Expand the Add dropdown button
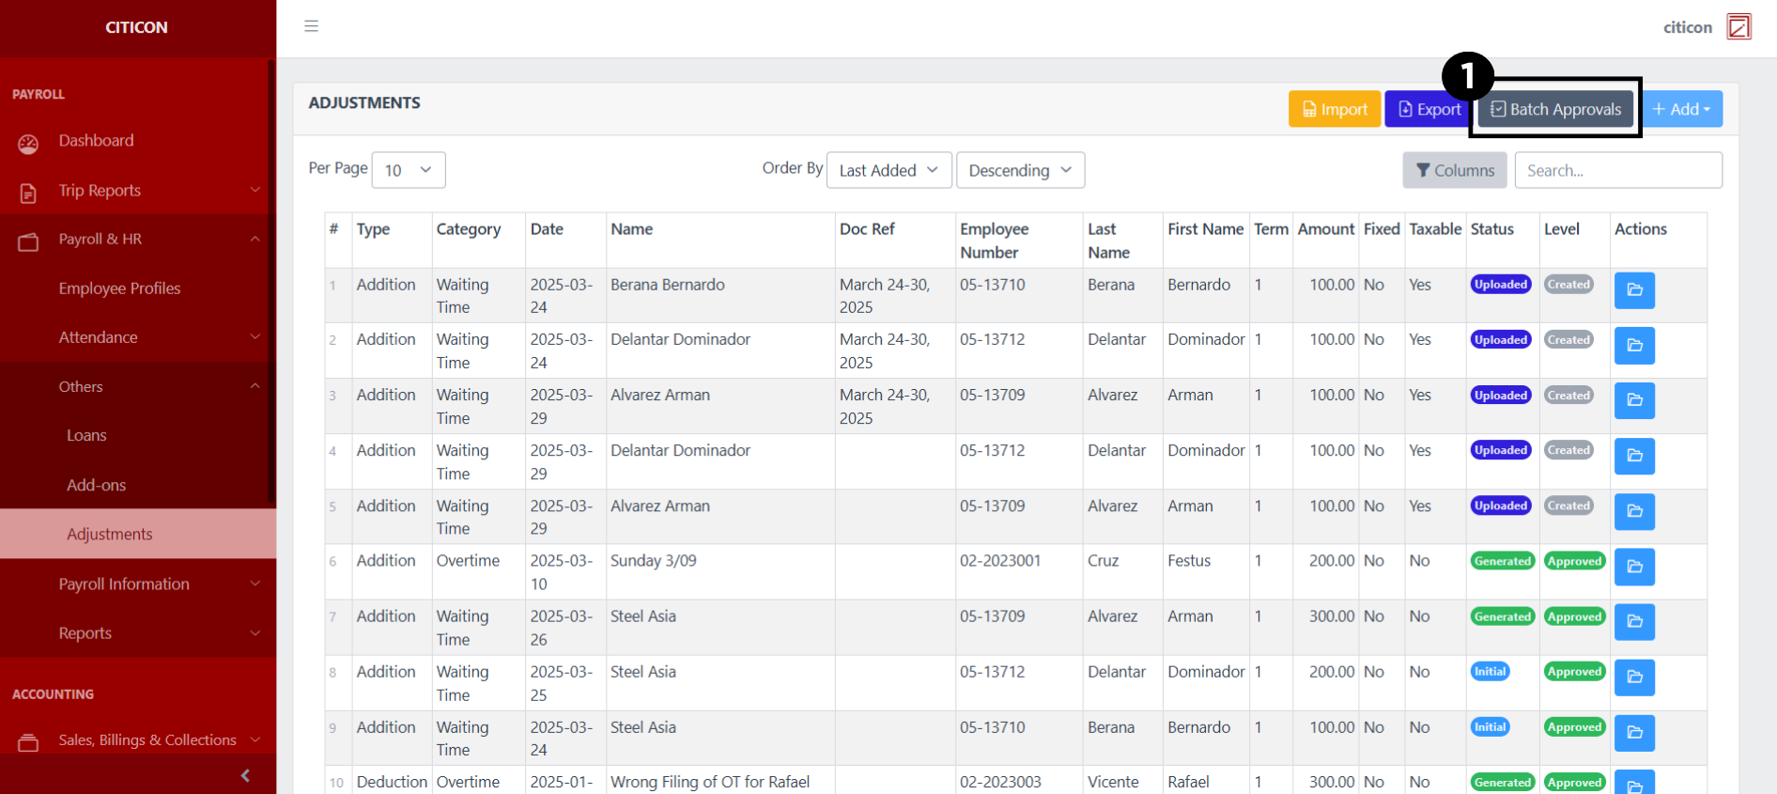The width and height of the screenshot is (1777, 794). [x=1681, y=109]
